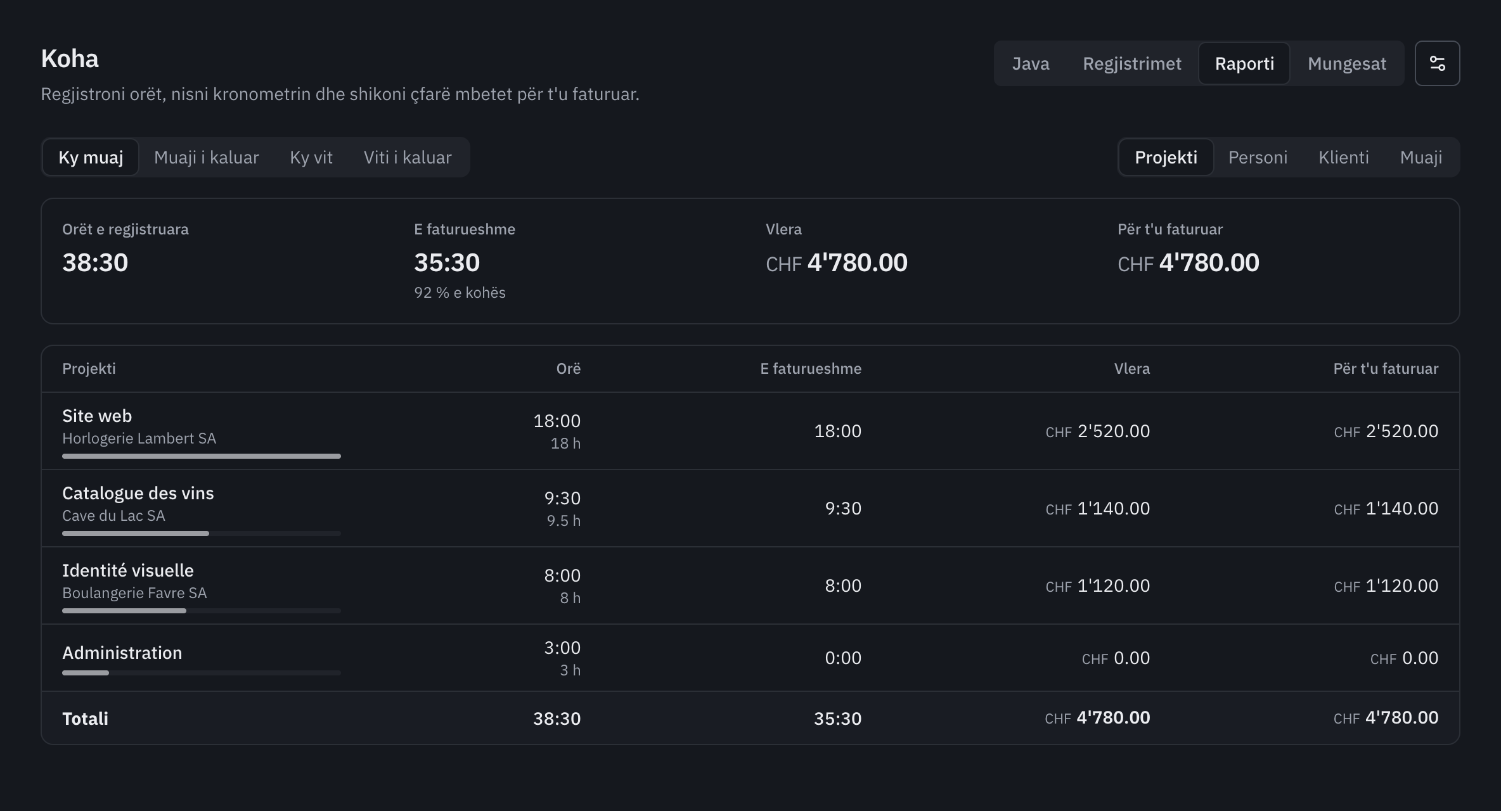Choose Muaji i kaluar period

tap(207, 157)
